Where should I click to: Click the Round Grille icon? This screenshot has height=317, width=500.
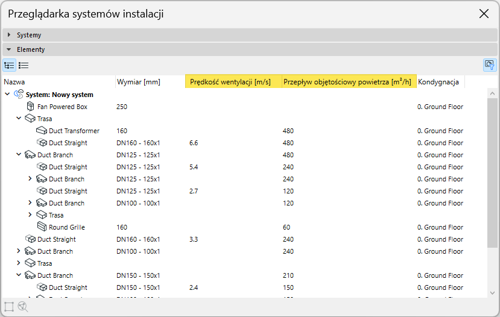coord(42,227)
